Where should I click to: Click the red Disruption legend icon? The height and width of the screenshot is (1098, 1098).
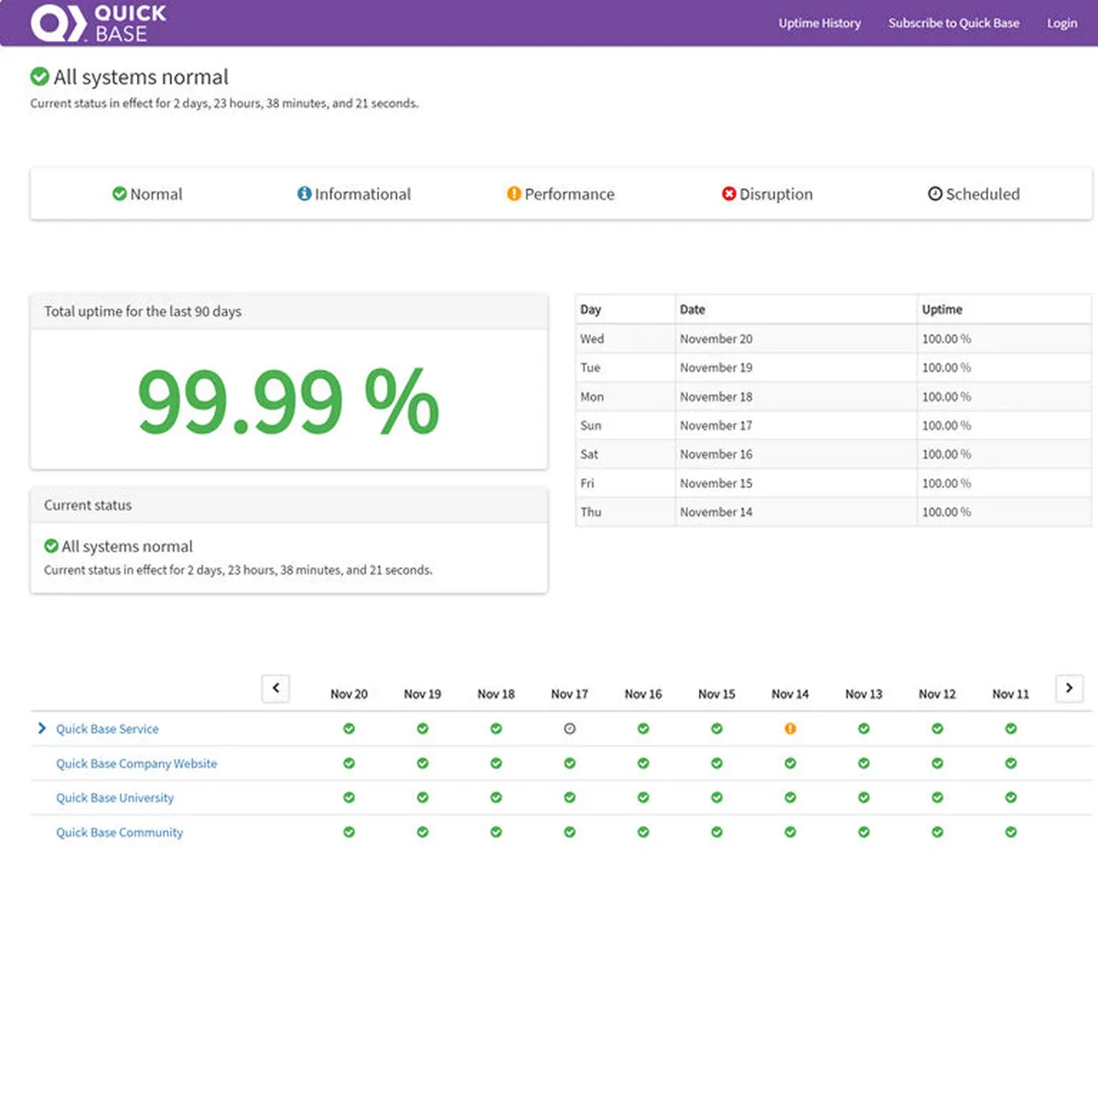click(728, 194)
